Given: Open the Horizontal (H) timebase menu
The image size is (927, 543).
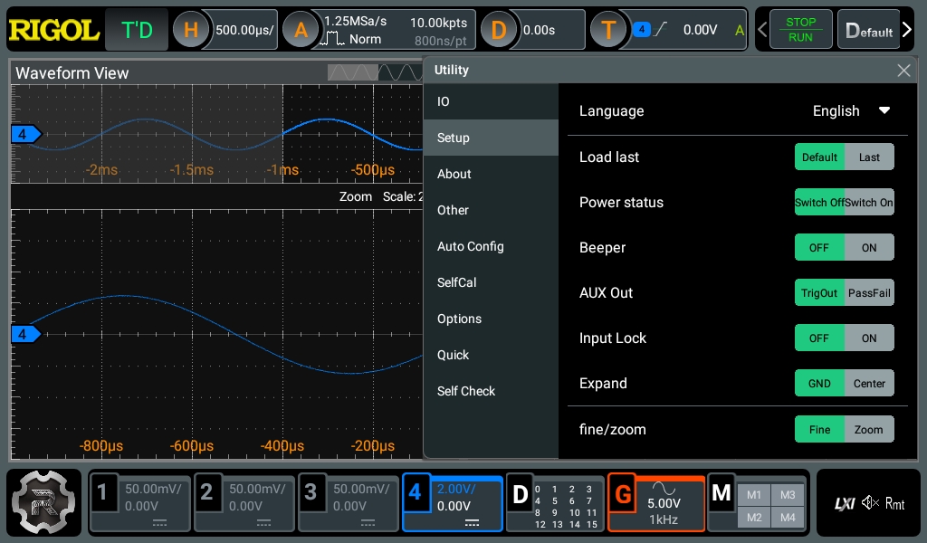Looking at the screenshot, I should 190,30.
